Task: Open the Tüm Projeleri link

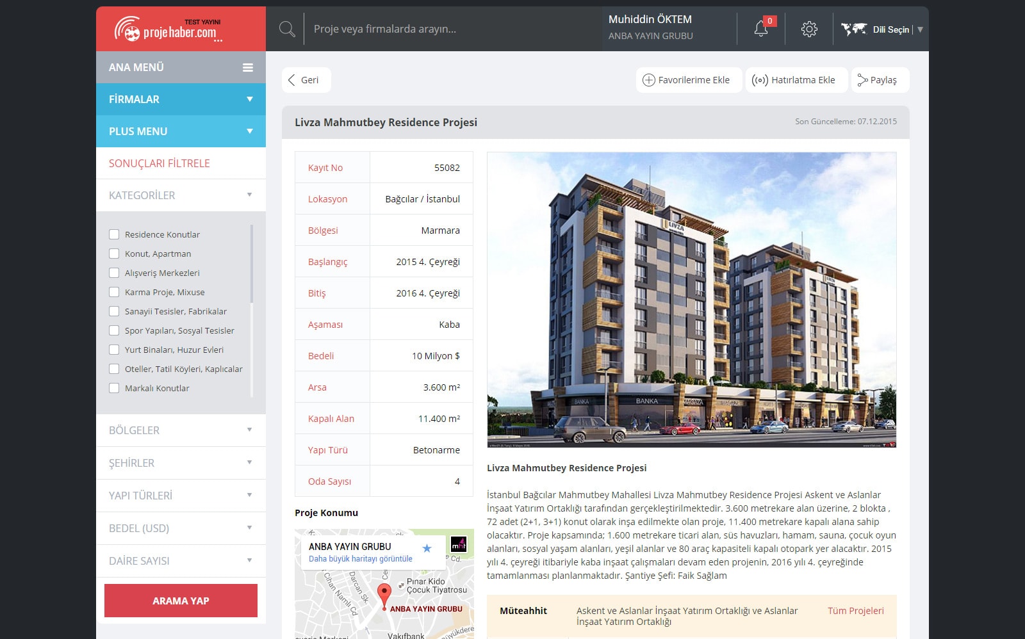Action: pyautogui.click(x=855, y=611)
